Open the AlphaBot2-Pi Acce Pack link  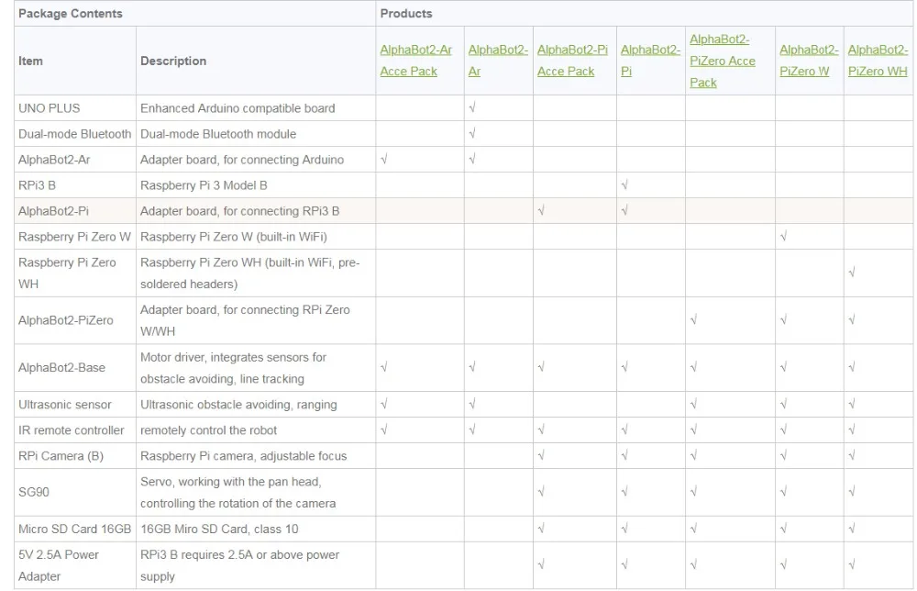572,61
